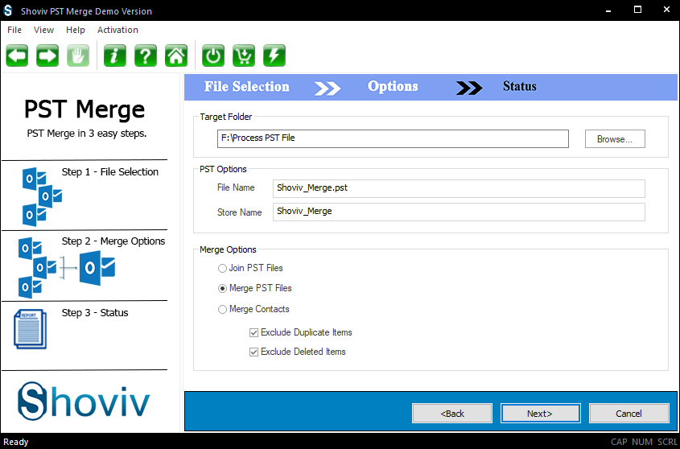Click the power exit toolbar icon

(x=213, y=56)
